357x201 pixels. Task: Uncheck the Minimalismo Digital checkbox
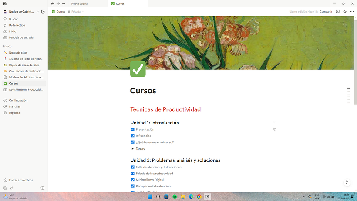click(133, 180)
